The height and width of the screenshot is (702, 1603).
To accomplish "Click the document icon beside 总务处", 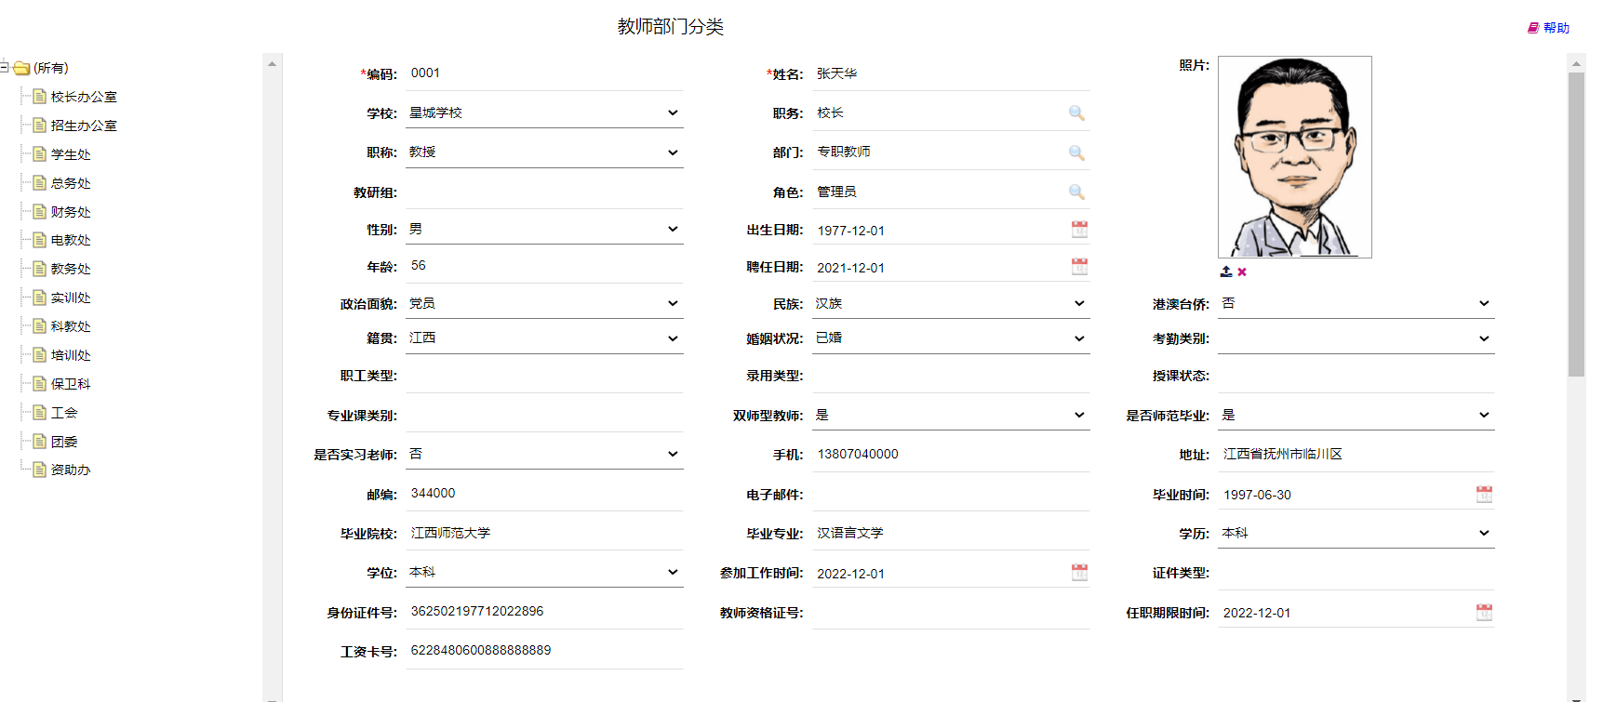I will [x=39, y=182].
